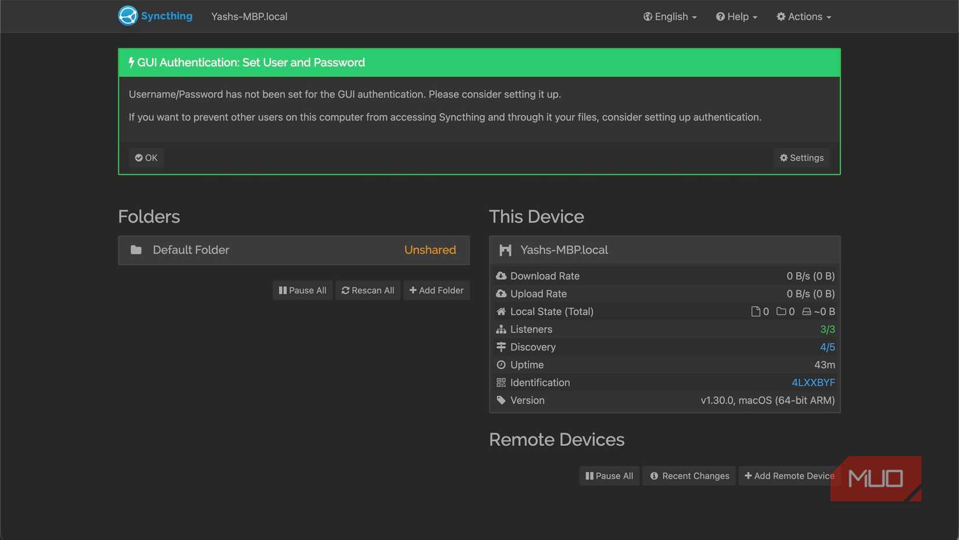Click the Syncthing logo icon
The height and width of the screenshot is (540, 959).
(128, 16)
